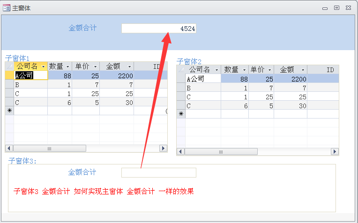This screenshot has height=223, width=358.
Task: Click the left arrow of 子窗体2 scrollbar
Action: point(180,152)
